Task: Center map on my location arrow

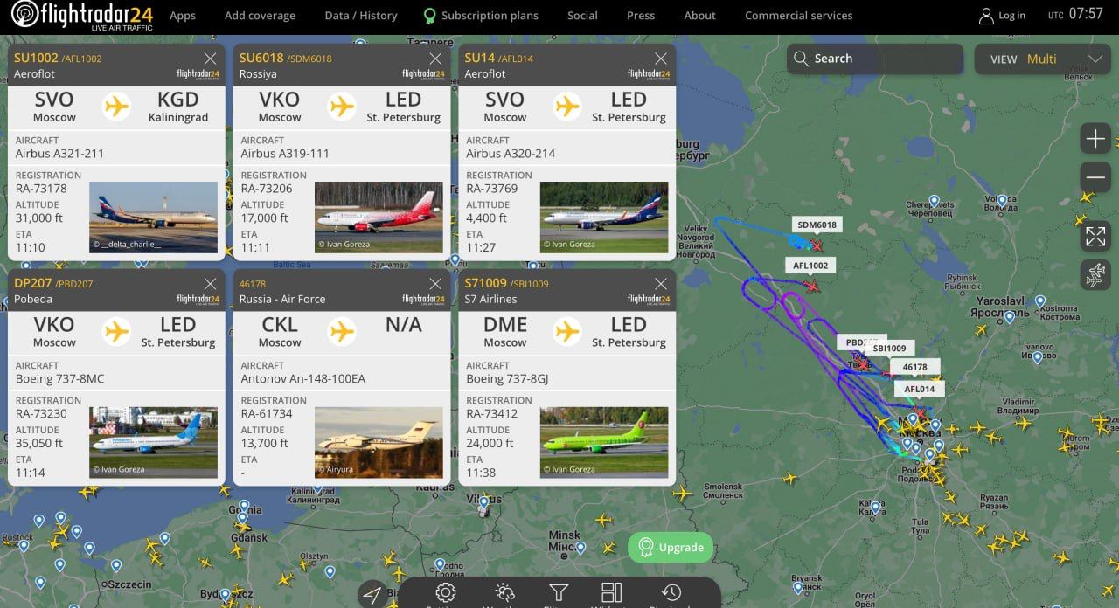Action: pyautogui.click(x=372, y=595)
